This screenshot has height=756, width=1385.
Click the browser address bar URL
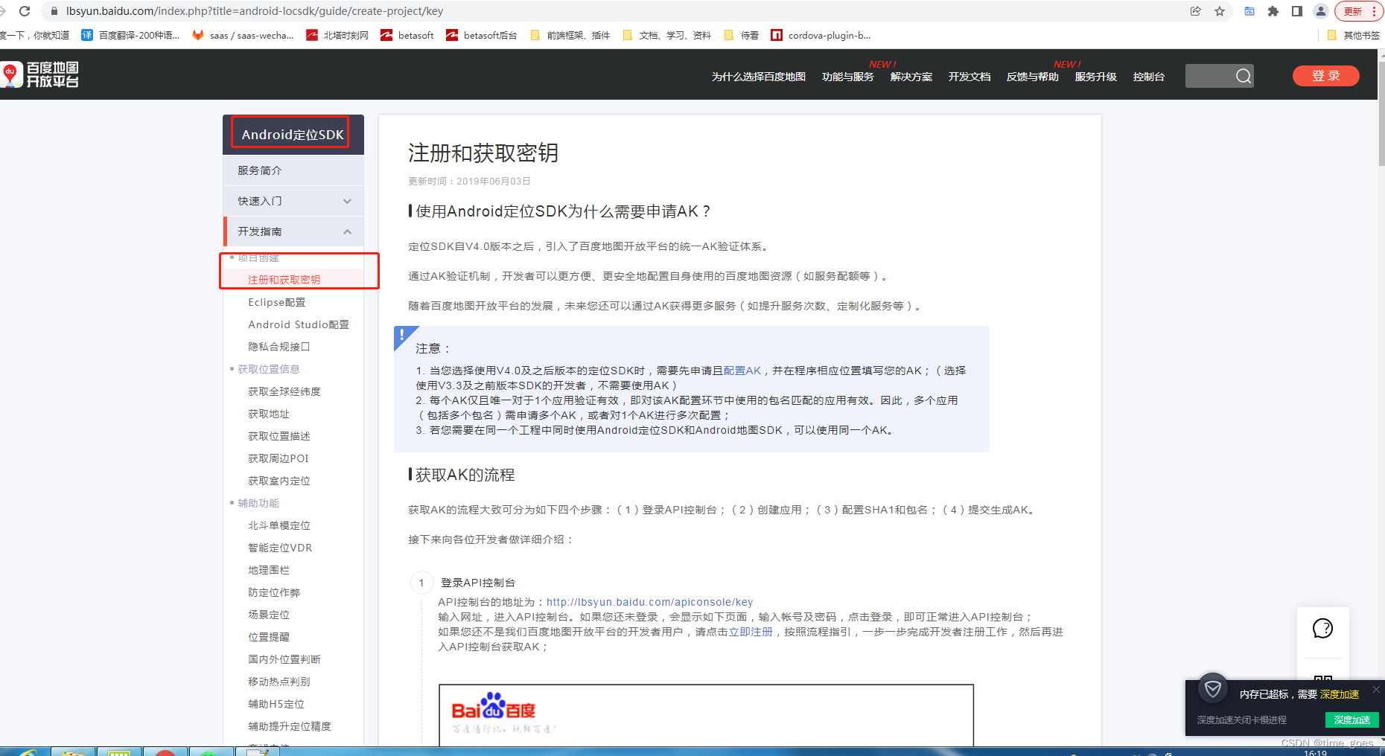(255, 11)
